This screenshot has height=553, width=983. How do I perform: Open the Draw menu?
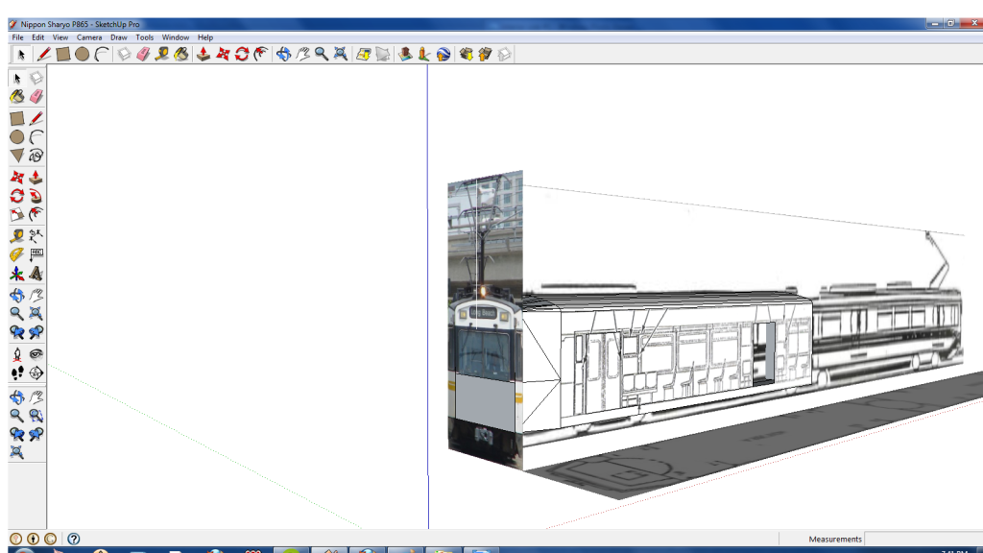coord(118,37)
